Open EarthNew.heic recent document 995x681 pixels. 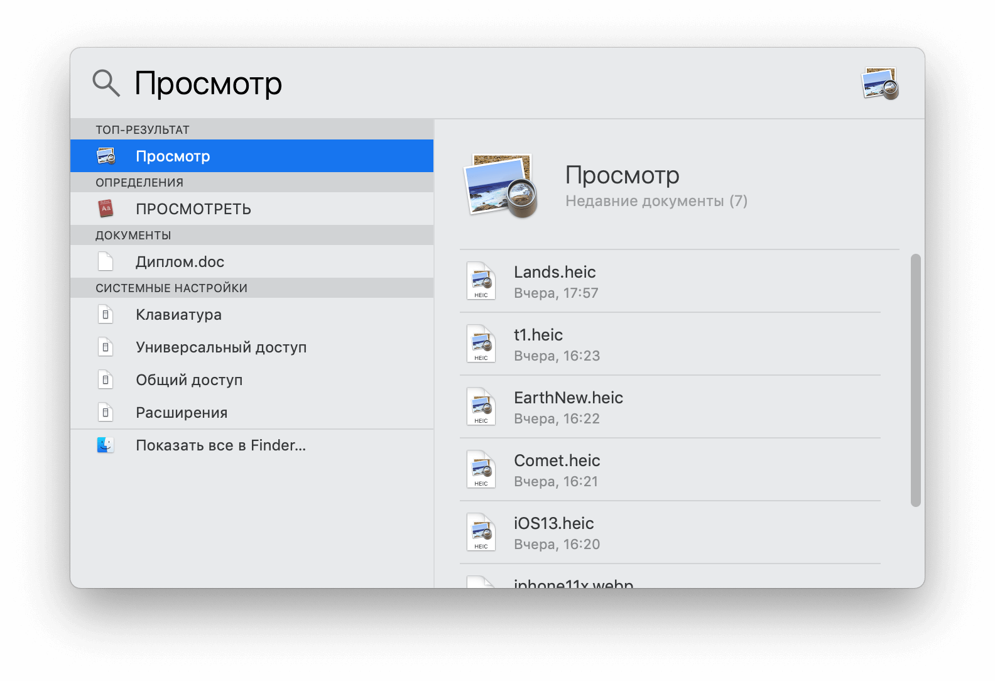(670, 406)
